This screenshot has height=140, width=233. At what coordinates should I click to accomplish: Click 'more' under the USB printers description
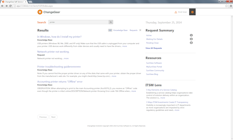pos(125,46)
